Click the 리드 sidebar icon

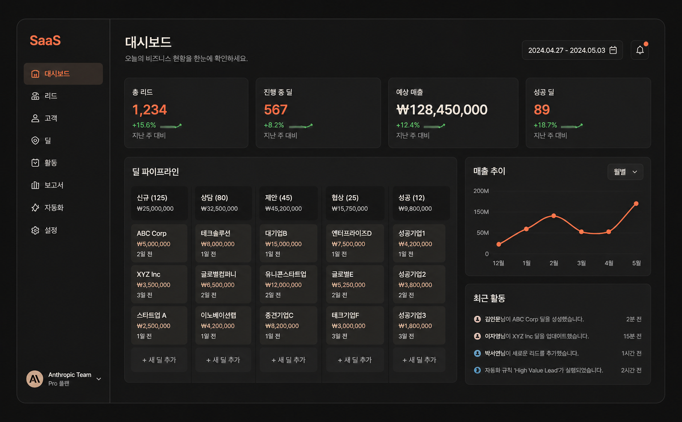tap(35, 96)
